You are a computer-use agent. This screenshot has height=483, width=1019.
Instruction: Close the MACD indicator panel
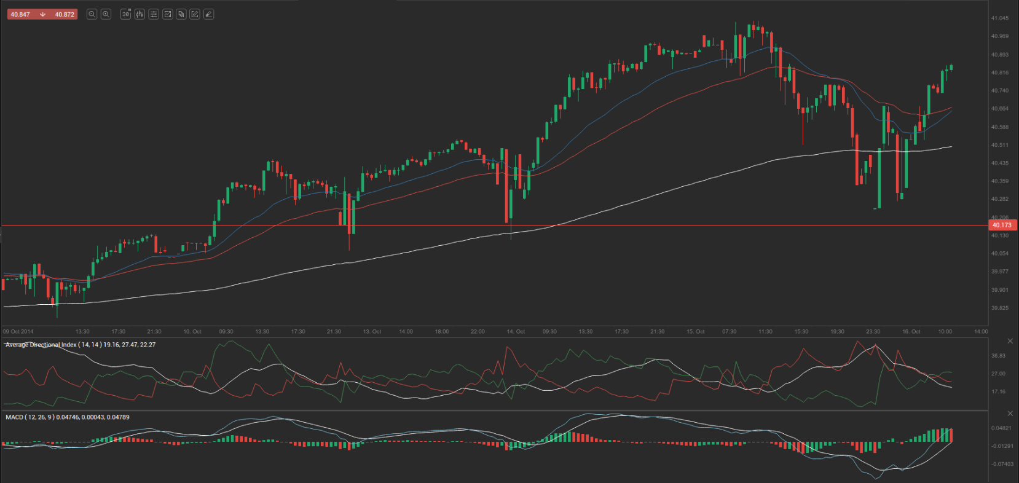pyautogui.click(x=1010, y=414)
